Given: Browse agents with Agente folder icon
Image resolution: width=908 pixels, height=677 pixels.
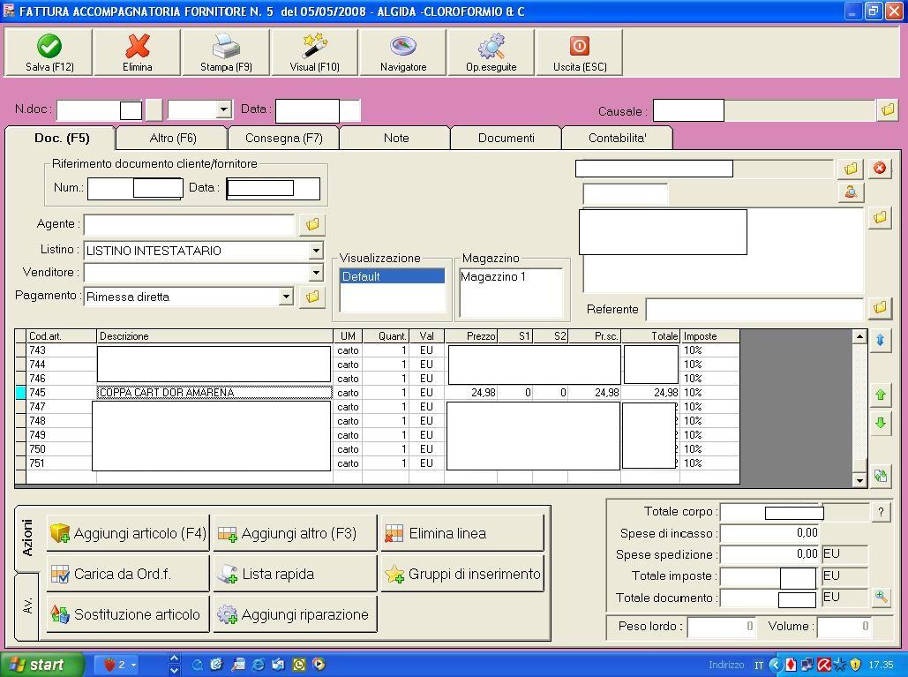Looking at the screenshot, I should 312,225.
